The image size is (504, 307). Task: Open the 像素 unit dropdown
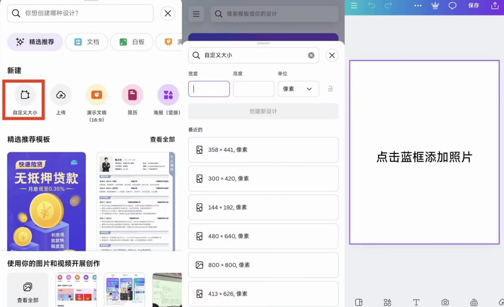point(298,89)
